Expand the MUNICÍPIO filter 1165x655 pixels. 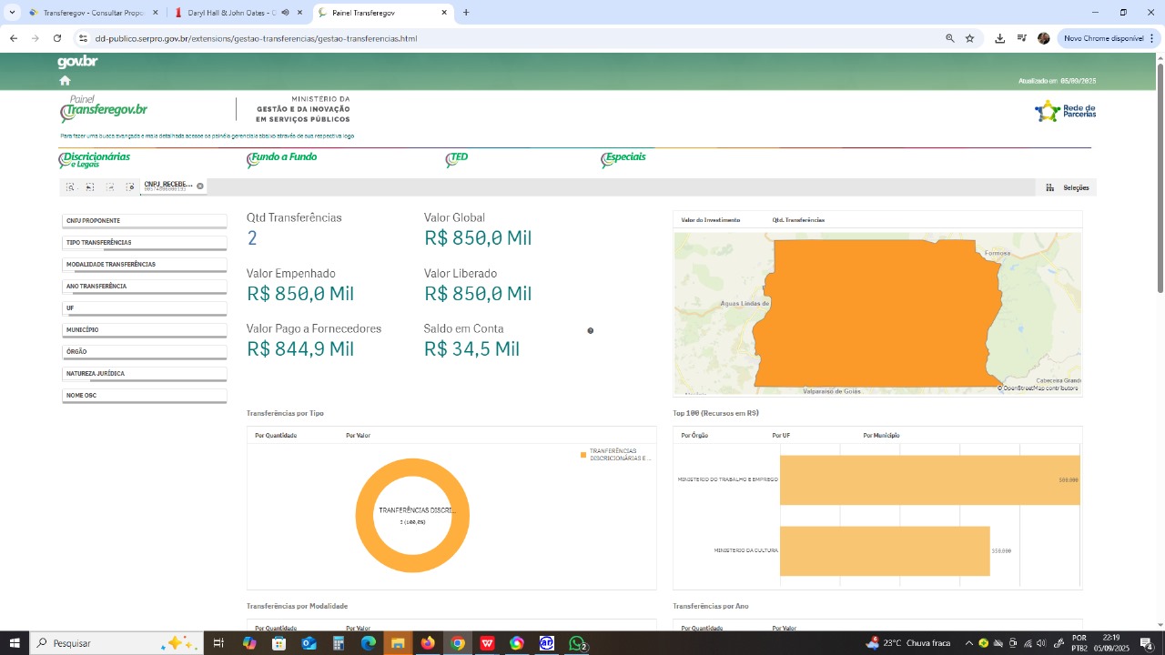tap(144, 330)
